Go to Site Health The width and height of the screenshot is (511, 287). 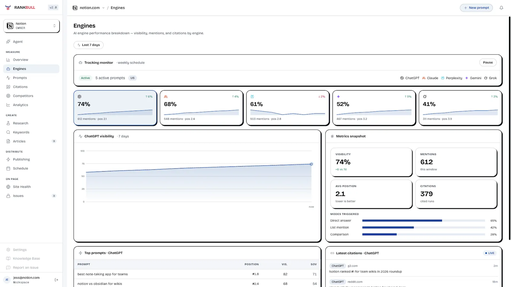point(31,187)
